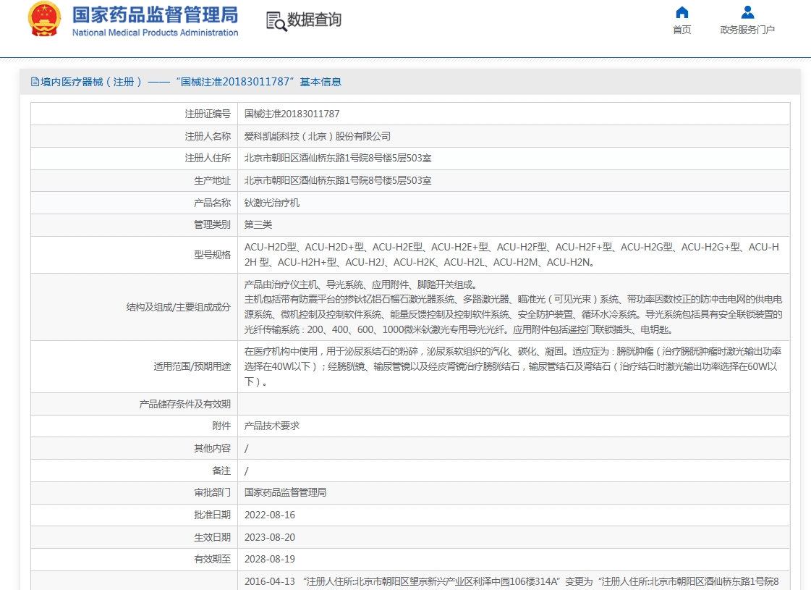
Task: Click the document icon before 境内医疗器械
Action: [x=35, y=82]
